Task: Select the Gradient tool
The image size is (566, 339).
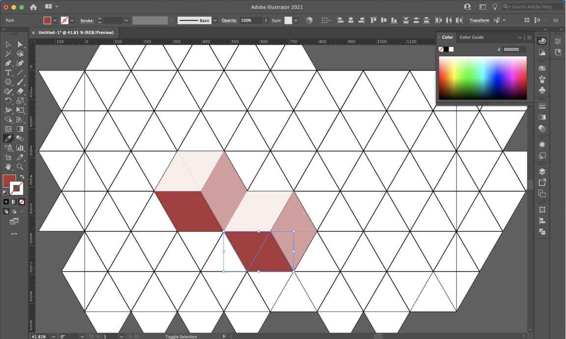Action: click(x=20, y=129)
